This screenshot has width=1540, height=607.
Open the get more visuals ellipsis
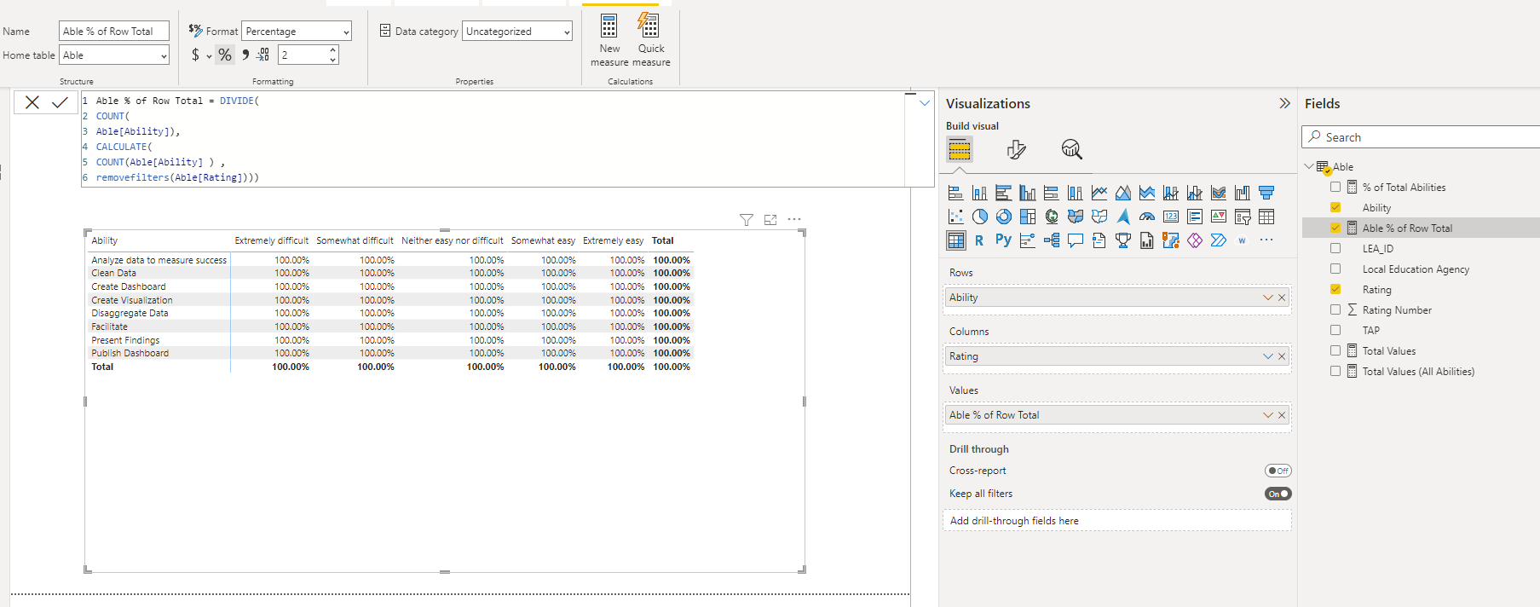tap(1266, 240)
